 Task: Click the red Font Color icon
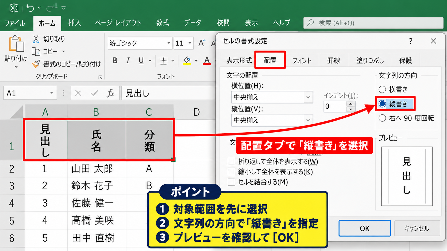coord(207,61)
